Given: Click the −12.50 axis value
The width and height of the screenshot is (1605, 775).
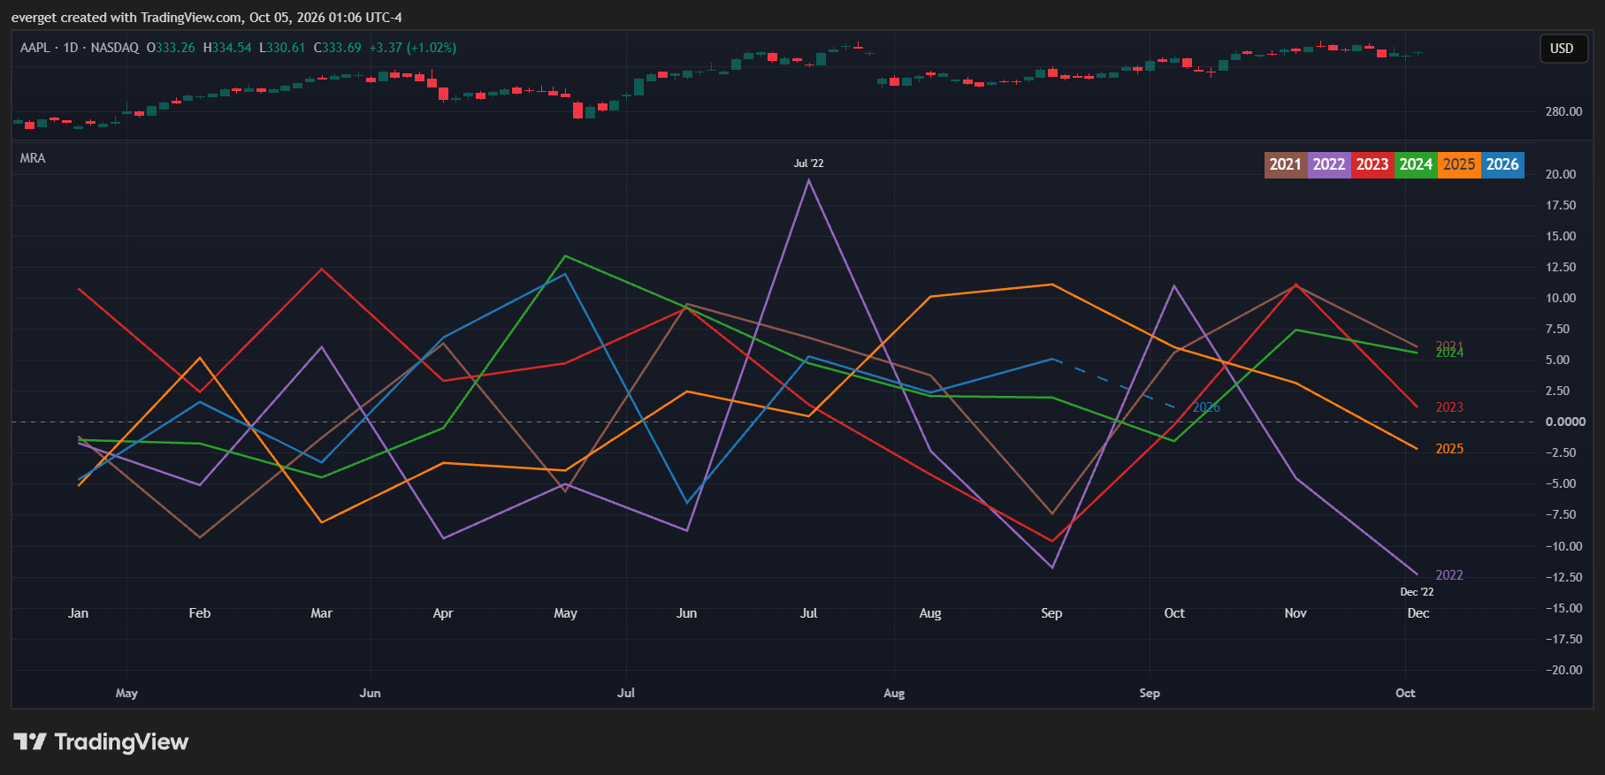Looking at the screenshot, I should click(x=1563, y=577).
